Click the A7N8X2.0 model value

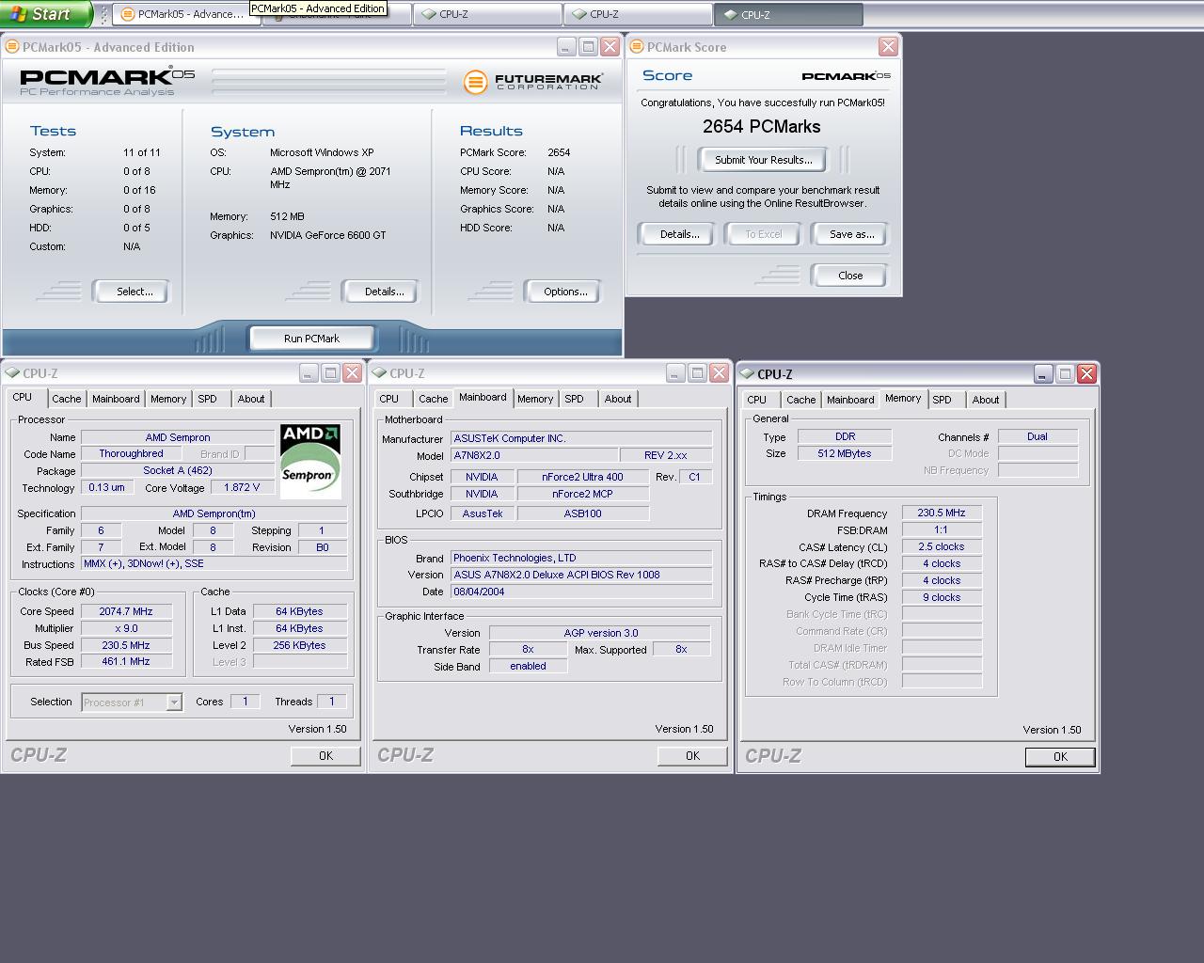click(x=534, y=455)
